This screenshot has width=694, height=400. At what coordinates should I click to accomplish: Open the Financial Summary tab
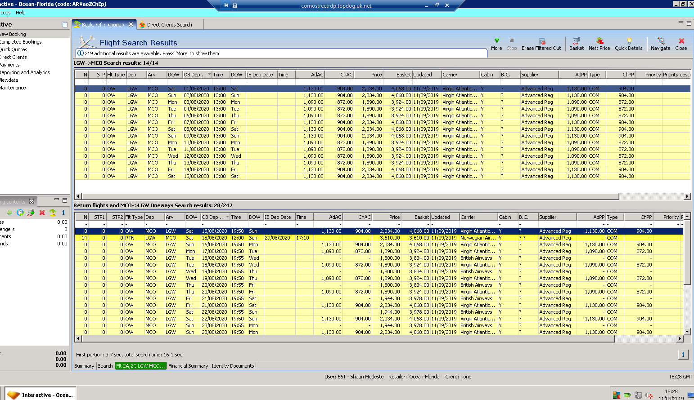click(188, 366)
